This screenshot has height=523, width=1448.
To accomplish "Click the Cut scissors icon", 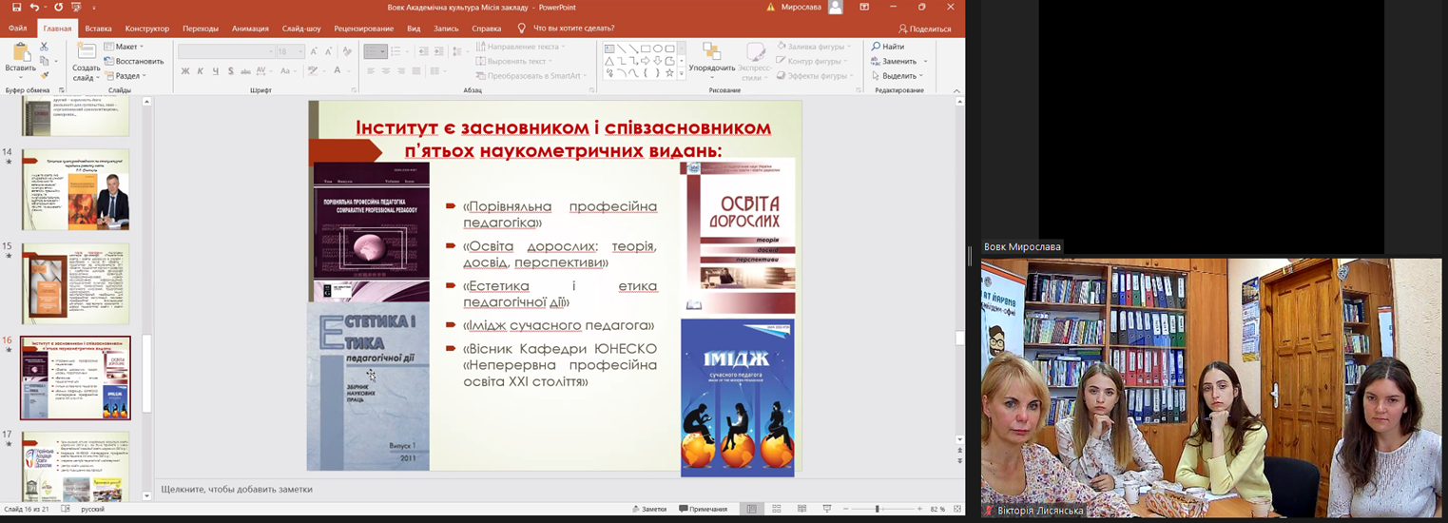I will coord(44,47).
